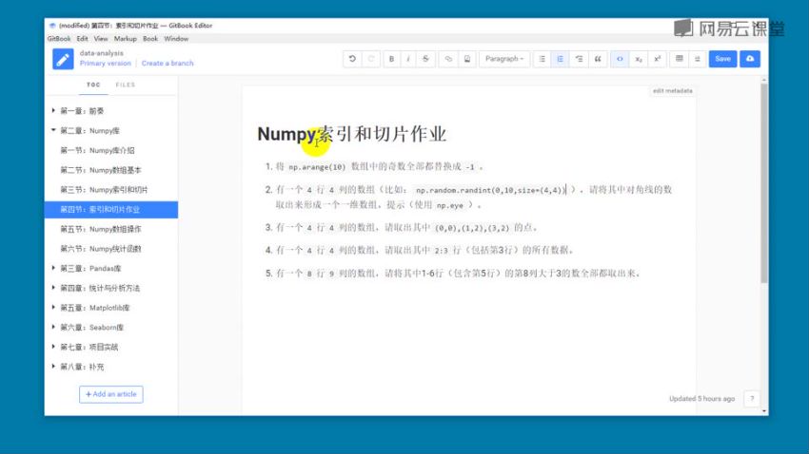Toggle strikethrough formatting
Viewport: 809px width, 454px height.
[x=425, y=59]
